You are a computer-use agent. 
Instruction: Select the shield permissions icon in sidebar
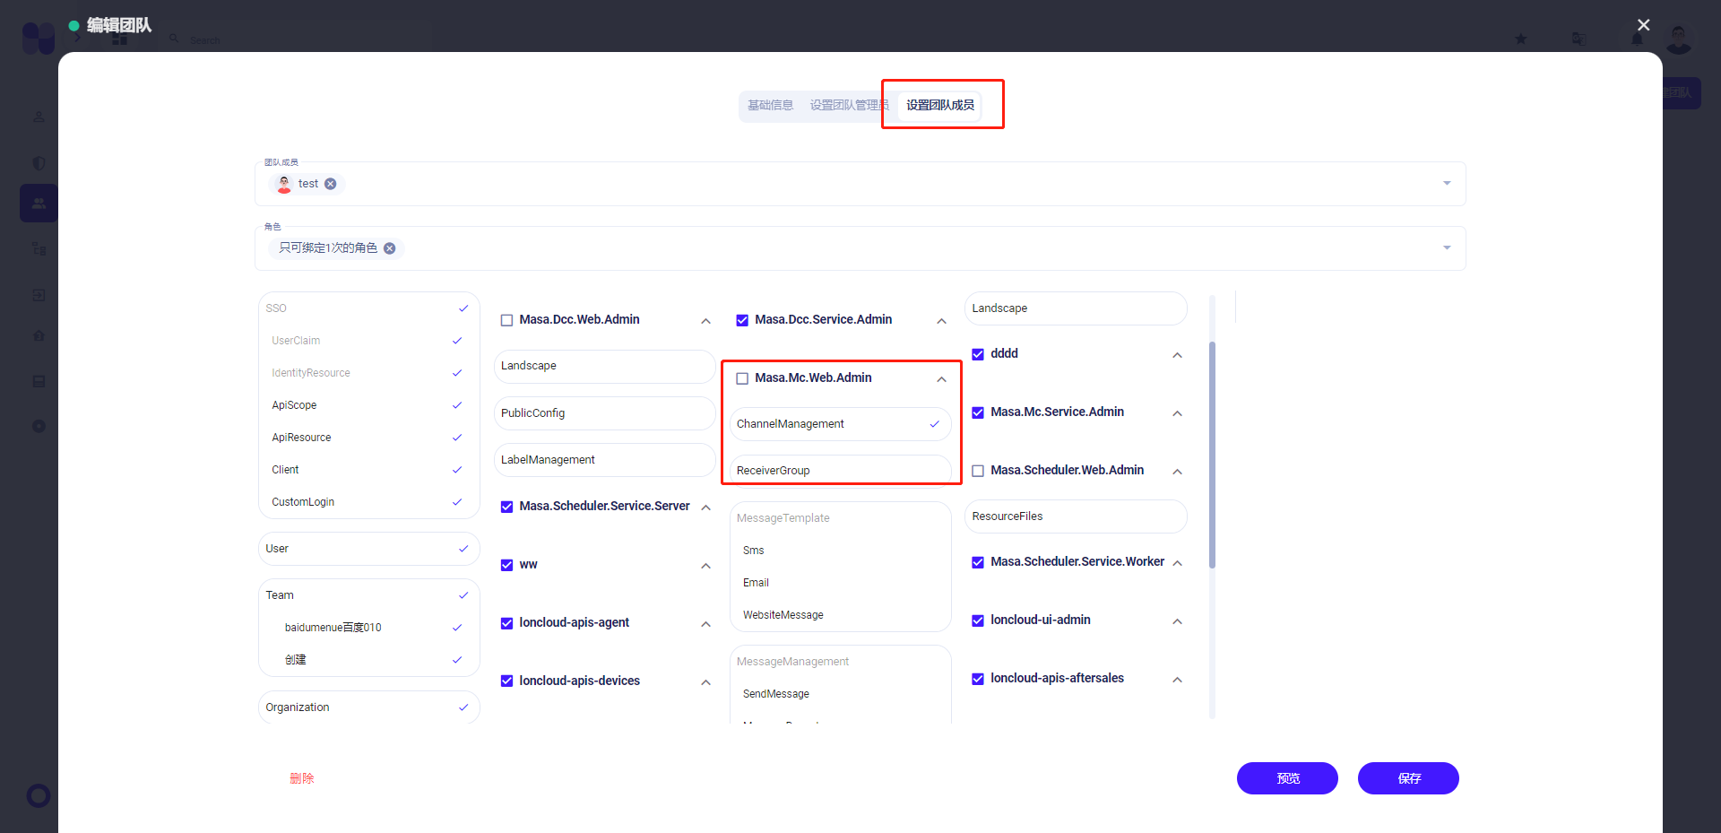click(39, 163)
